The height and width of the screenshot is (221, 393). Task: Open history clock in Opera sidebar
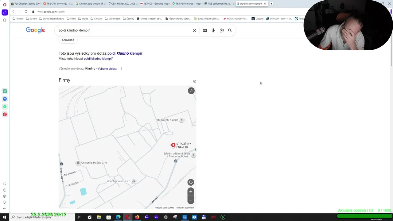[x=5, y=190]
